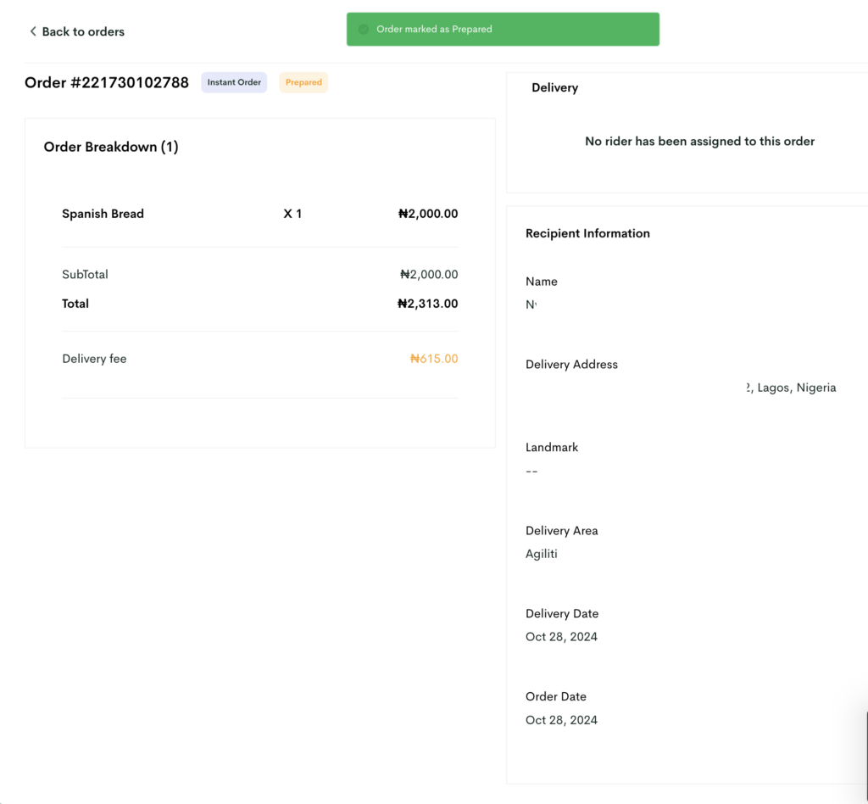868x804 pixels.
Task: Click the Order Date label
Action: coord(556,696)
